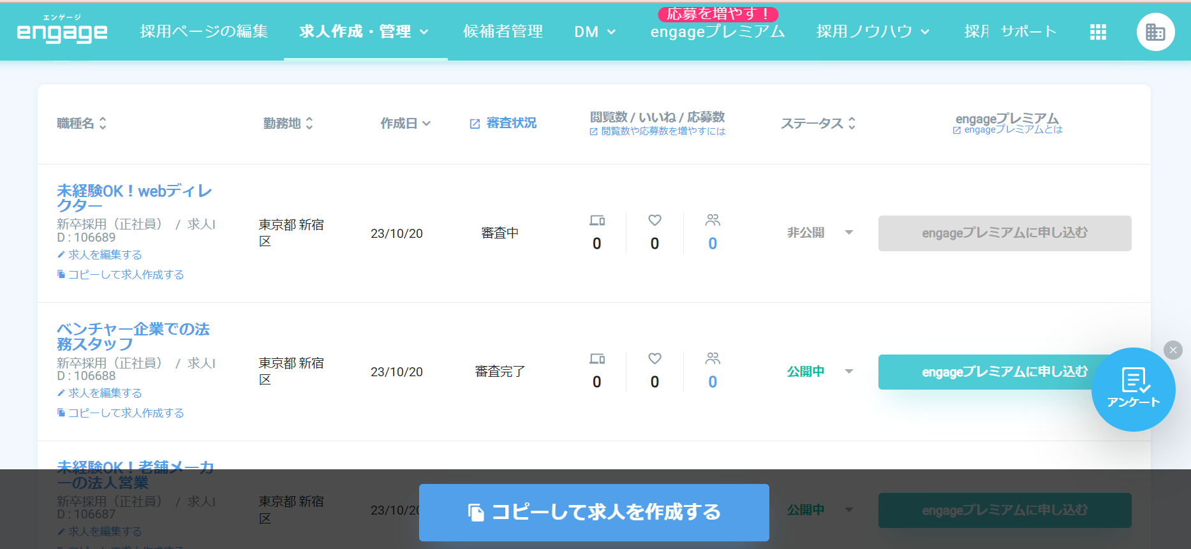Click applicants icon for webディレクター row

click(713, 220)
